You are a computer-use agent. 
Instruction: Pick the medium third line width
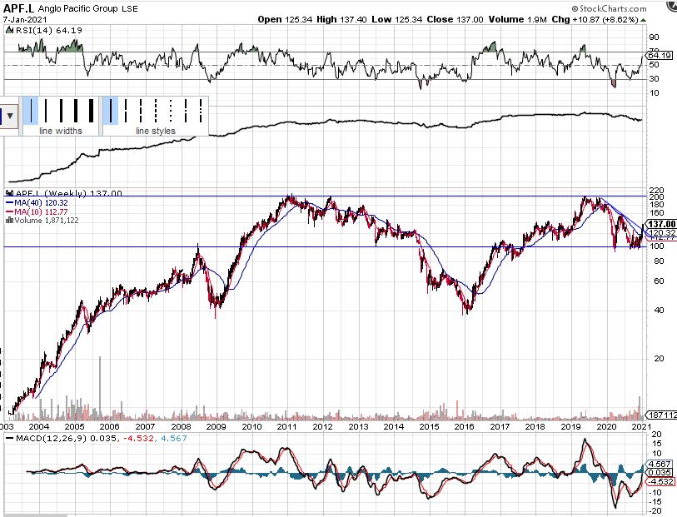click(61, 111)
